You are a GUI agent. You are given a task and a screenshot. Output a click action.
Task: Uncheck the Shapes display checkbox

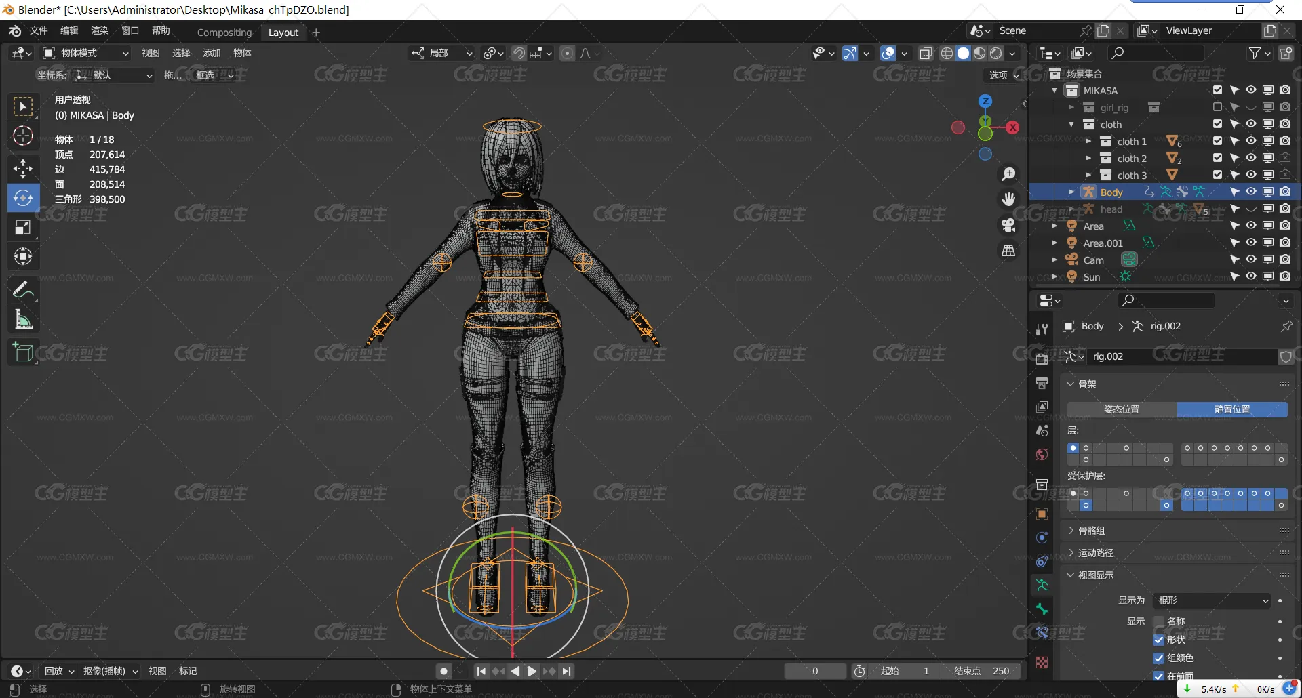pos(1159,640)
